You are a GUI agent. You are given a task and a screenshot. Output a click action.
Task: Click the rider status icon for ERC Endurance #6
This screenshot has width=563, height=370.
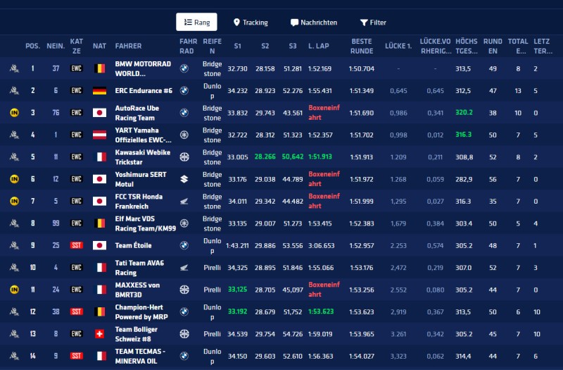[x=14, y=91]
